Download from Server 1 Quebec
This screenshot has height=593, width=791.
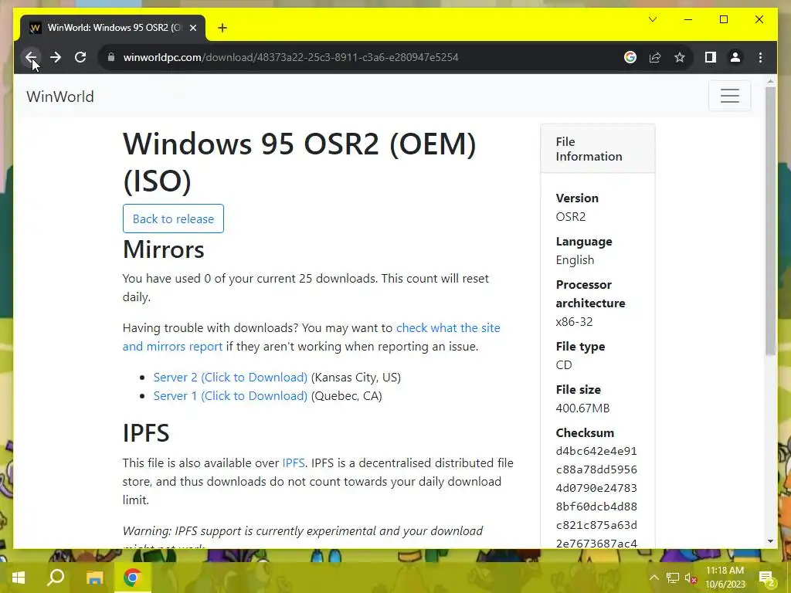[x=230, y=396]
